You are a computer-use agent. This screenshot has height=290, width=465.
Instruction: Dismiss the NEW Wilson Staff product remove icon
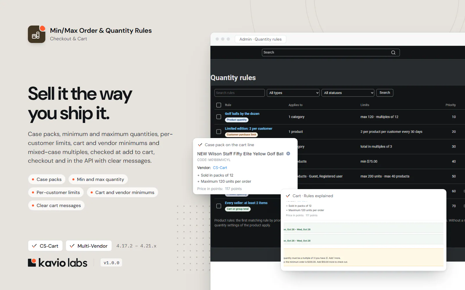coord(288,154)
